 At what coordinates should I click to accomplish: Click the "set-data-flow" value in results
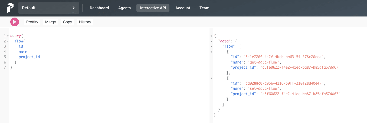(x=264, y=88)
